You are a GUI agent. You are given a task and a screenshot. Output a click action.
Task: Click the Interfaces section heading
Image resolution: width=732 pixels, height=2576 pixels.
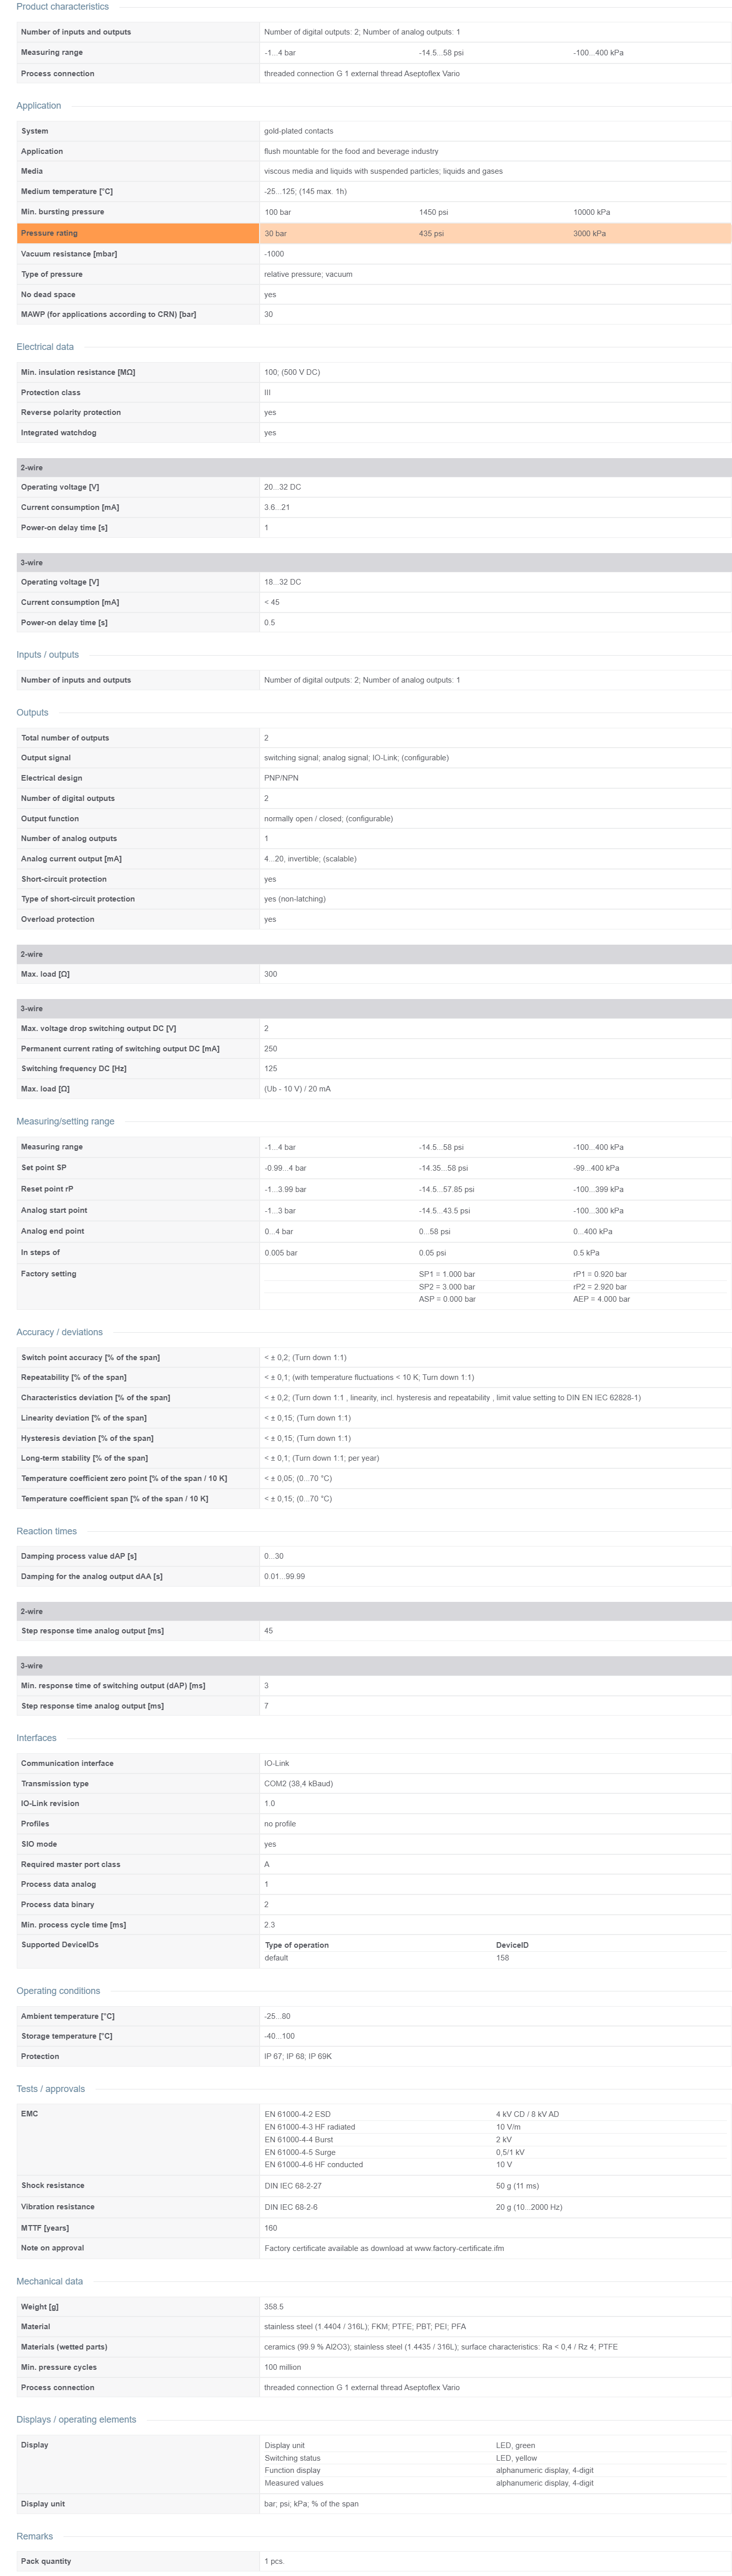[x=36, y=1738]
